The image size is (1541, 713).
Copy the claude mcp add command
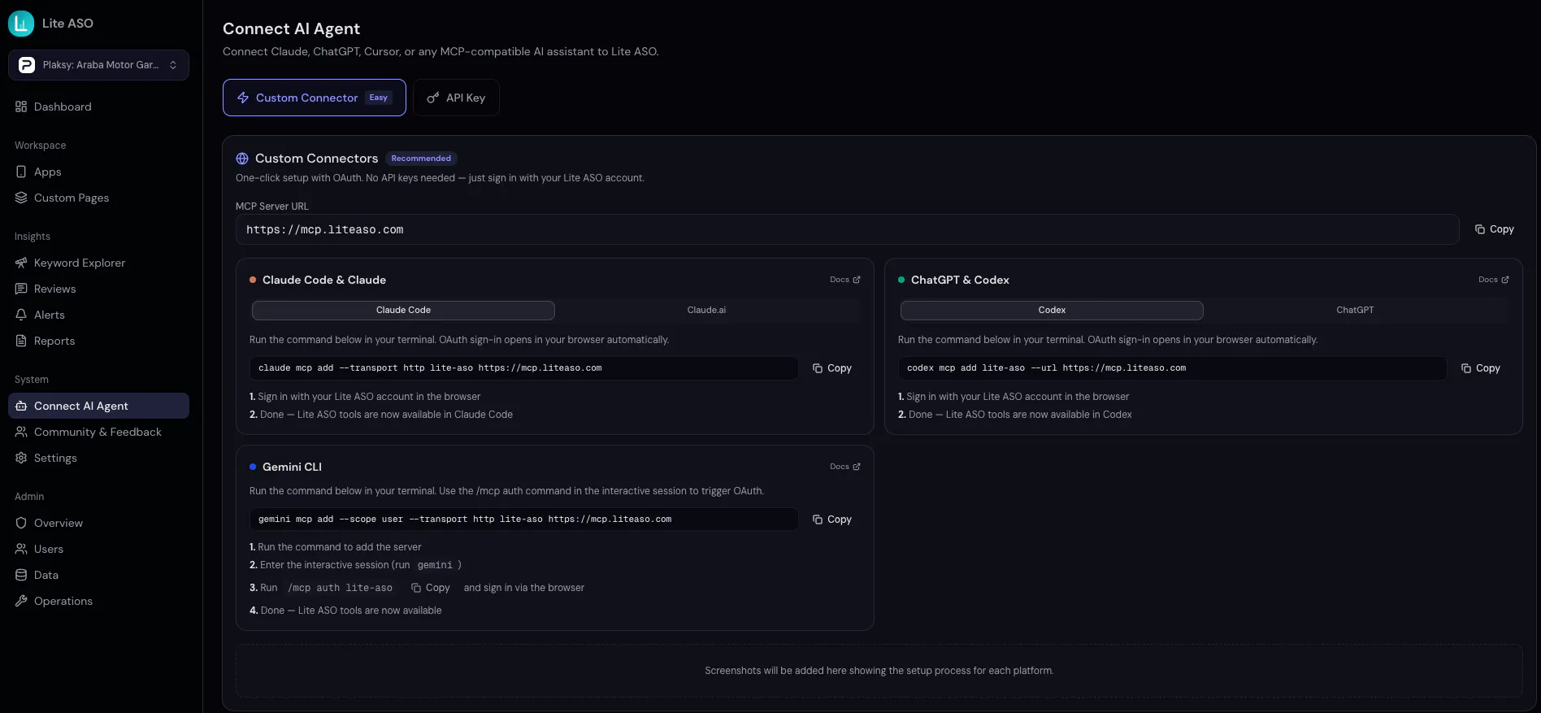tap(832, 368)
